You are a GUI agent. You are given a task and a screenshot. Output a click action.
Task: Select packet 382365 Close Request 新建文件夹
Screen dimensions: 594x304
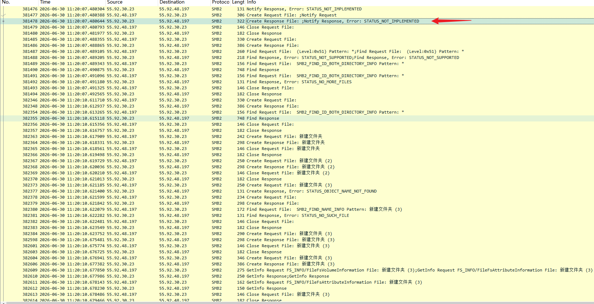[297, 149]
